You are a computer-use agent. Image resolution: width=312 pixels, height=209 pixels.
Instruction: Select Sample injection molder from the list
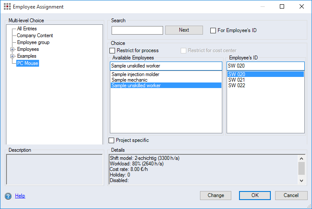click(135, 74)
